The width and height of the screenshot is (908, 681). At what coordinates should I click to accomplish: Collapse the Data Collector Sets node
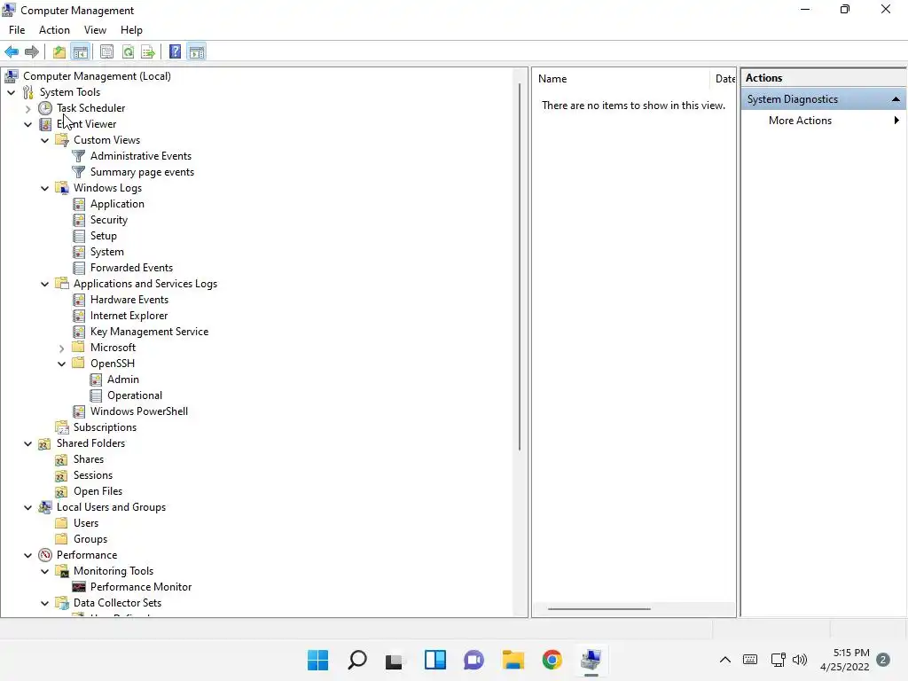(x=44, y=603)
